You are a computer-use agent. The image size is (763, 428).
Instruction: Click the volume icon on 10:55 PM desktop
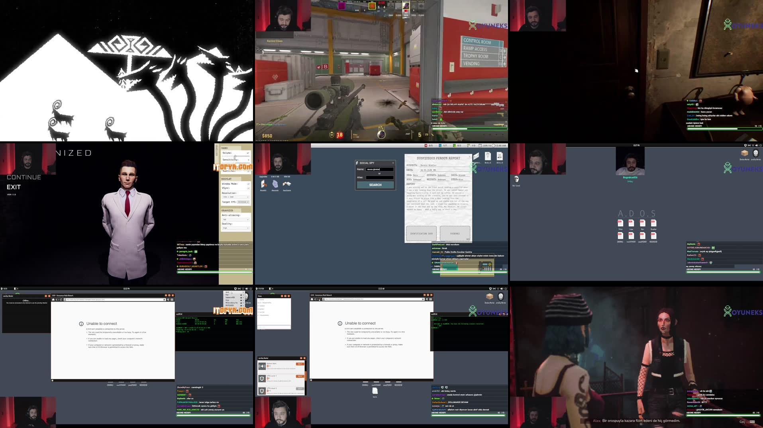point(247,289)
